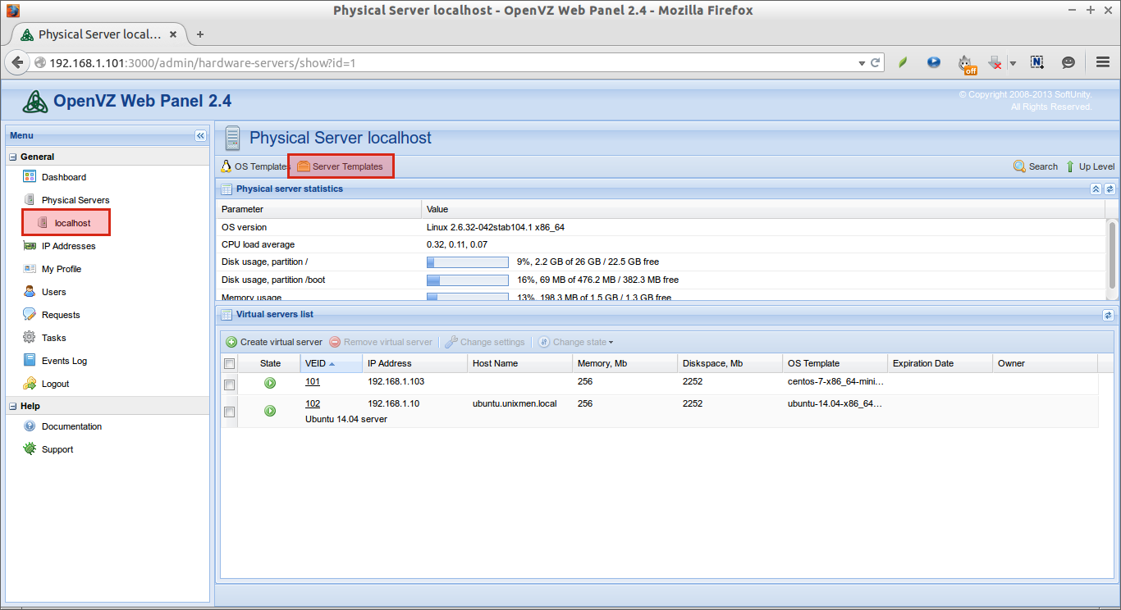Image resolution: width=1121 pixels, height=610 pixels.
Task: Open the Change state dropdown
Action: (x=575, y=342)
